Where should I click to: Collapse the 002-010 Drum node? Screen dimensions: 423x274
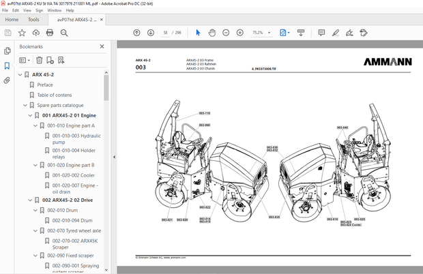[35, 211]
